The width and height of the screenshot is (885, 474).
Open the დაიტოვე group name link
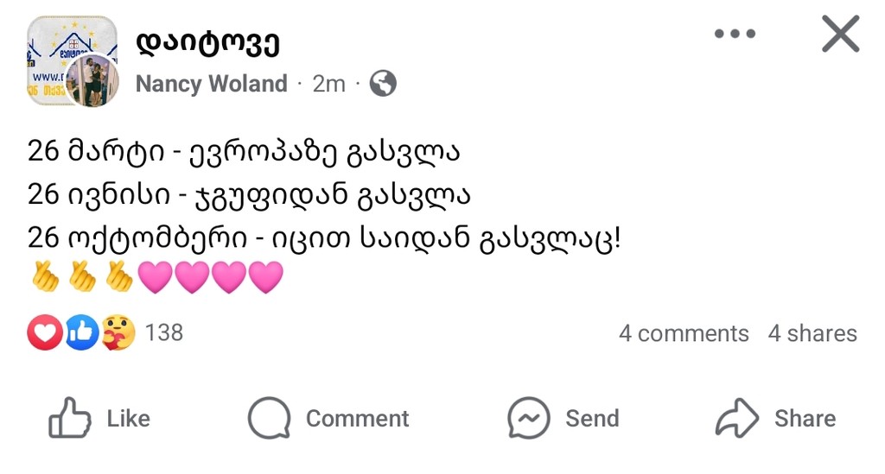[207, 41]
